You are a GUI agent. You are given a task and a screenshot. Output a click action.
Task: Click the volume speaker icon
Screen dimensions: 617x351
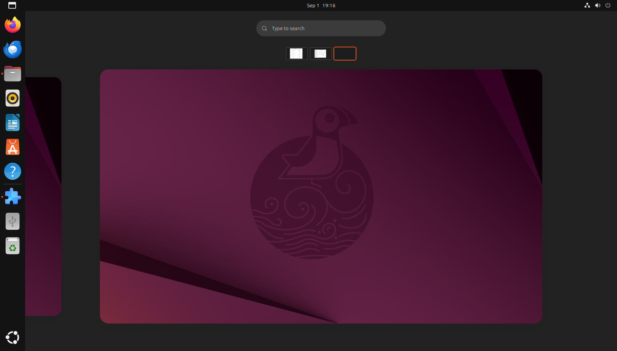pyautogui.click(x=598, y=5)
